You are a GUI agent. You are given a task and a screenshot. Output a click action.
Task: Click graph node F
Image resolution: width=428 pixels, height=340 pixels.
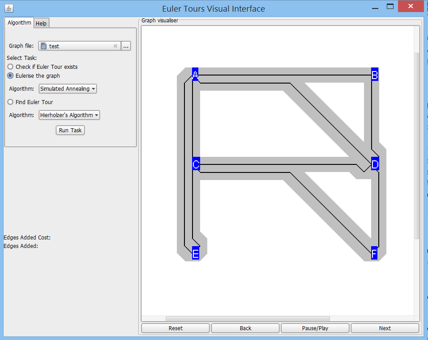(374, 253)
